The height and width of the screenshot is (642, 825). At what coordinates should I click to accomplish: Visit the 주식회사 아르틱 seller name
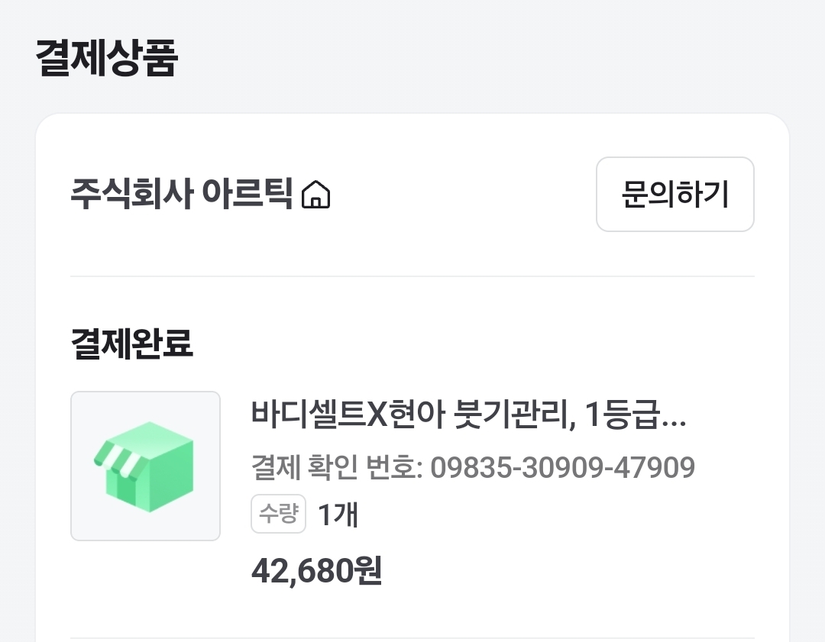click(182, 195)
